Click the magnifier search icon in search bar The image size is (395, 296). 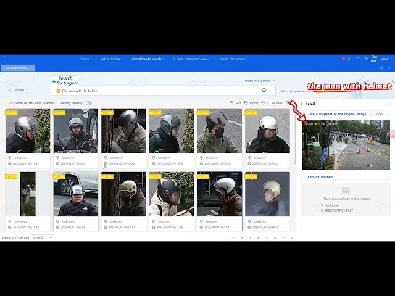[264, 91]
